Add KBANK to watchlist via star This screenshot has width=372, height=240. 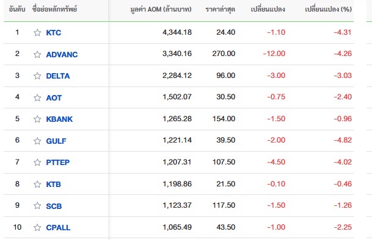(x=37, y=119)
